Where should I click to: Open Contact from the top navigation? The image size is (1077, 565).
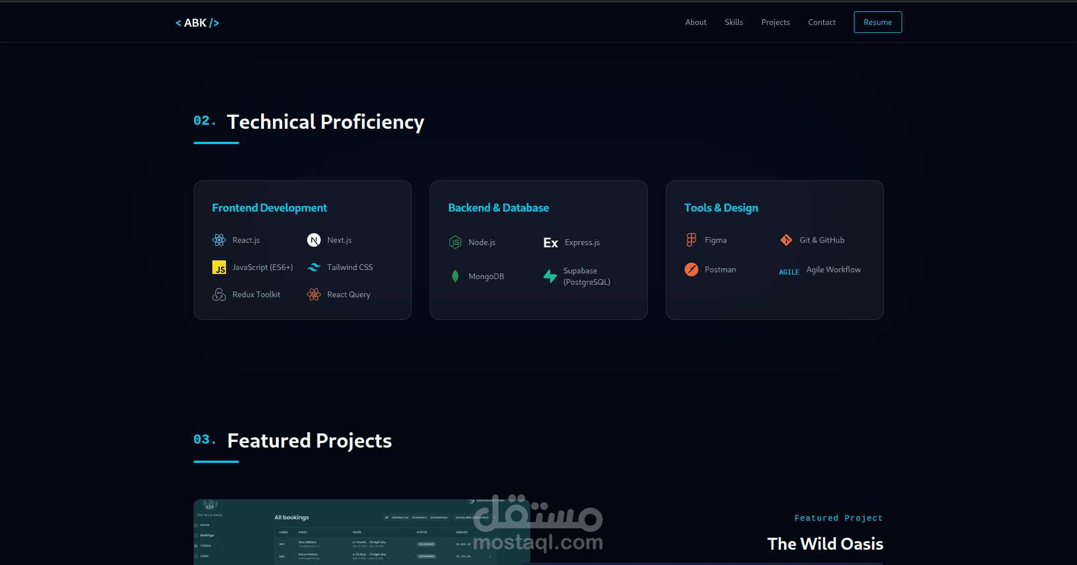point(822,22)
